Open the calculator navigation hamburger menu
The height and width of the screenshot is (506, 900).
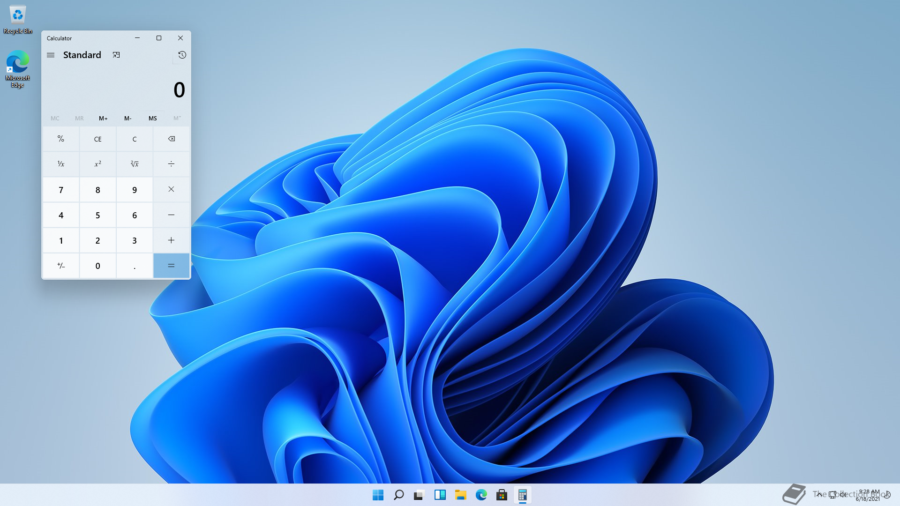(51, 55)
